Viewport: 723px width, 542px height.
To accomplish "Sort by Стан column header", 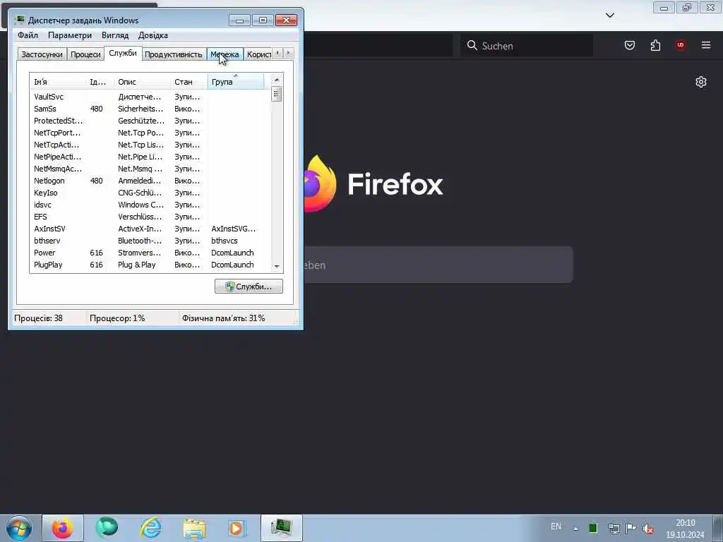I will (189, 82).
